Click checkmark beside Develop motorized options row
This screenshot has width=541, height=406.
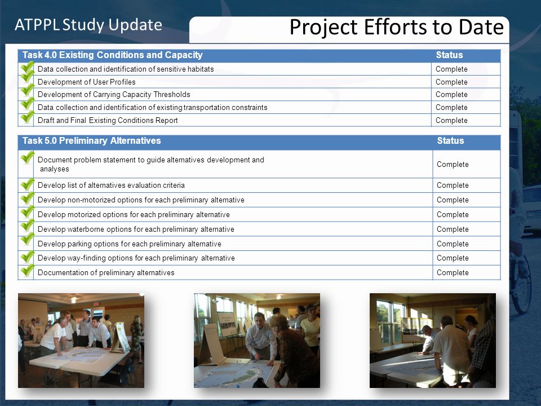[x=27, y=212]
